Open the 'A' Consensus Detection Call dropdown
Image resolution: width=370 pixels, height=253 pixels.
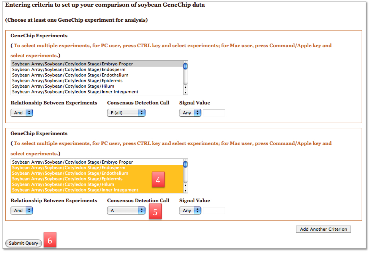126,211
